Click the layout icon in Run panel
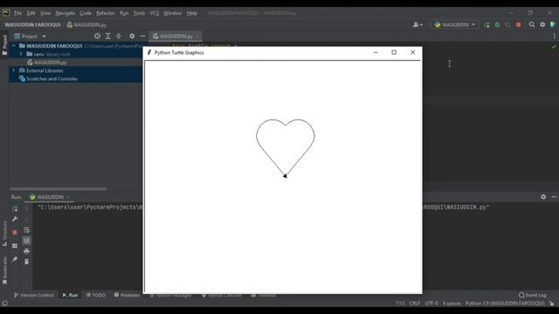 click(x=15, y=246)
